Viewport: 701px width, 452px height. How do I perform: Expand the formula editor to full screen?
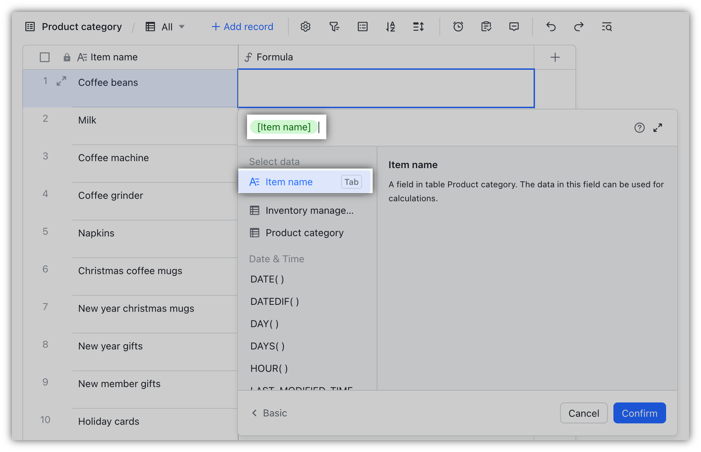(657, 127)
